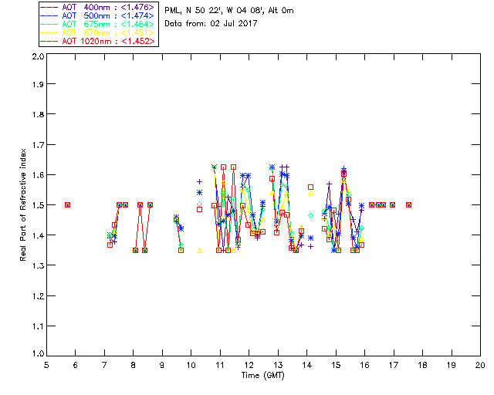Click the AOT 1020nm legend entry
The image size is (494, 395).
tap(97, 41)
